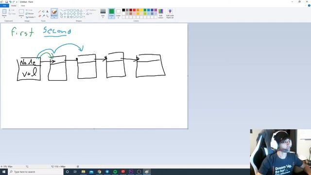Open the Rotate dropdown

click(x=31, y=17)
